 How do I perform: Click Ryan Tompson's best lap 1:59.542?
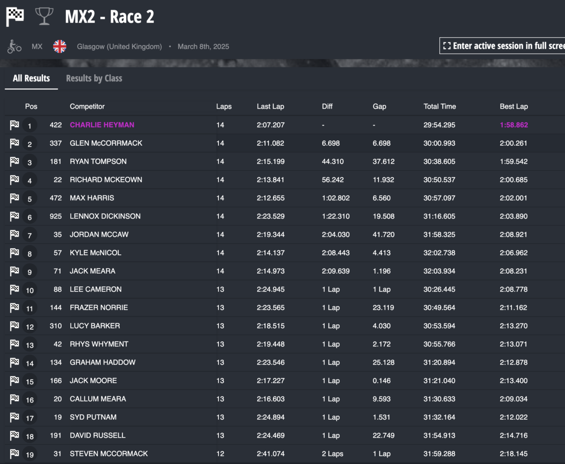tap(513, 161)
